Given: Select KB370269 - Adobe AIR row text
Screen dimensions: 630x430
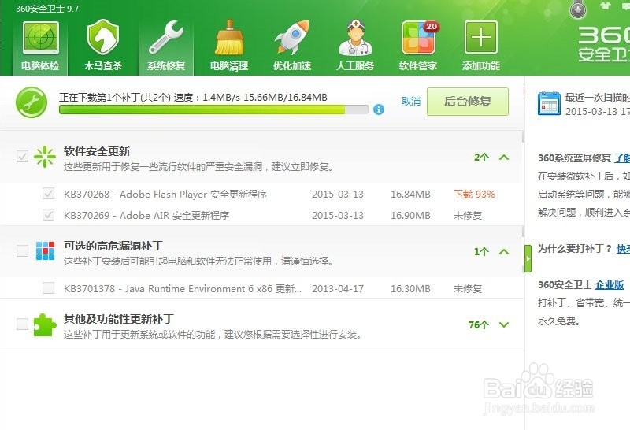Looking at the screenshot, I should point(146,216).
